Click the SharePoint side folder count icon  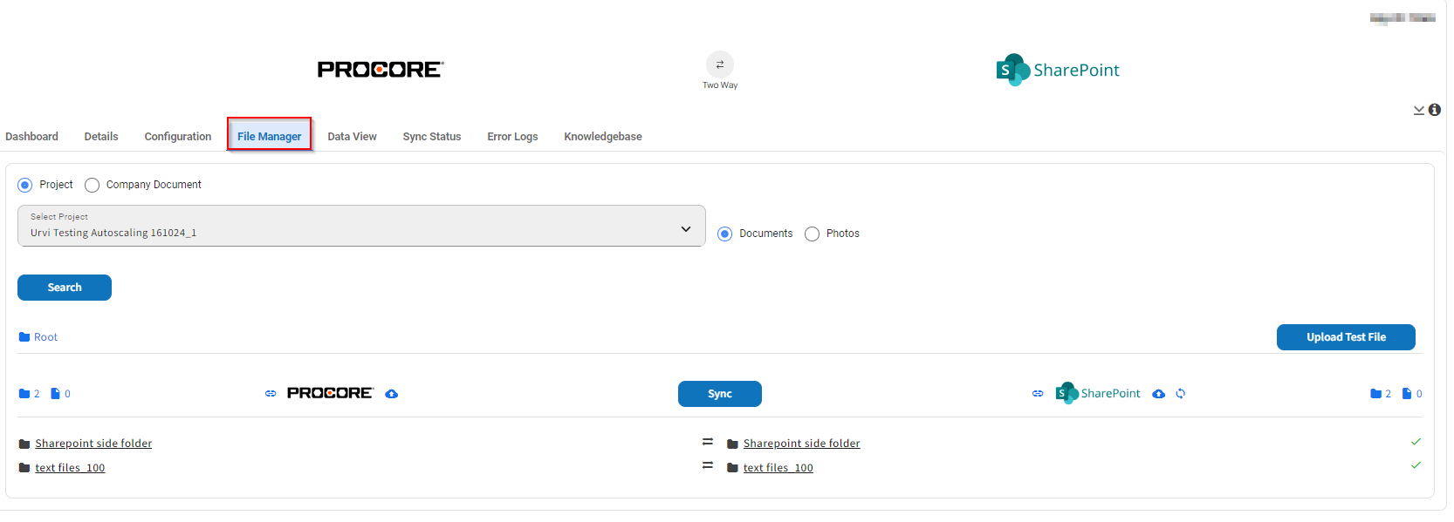[x=1376, y=394]
